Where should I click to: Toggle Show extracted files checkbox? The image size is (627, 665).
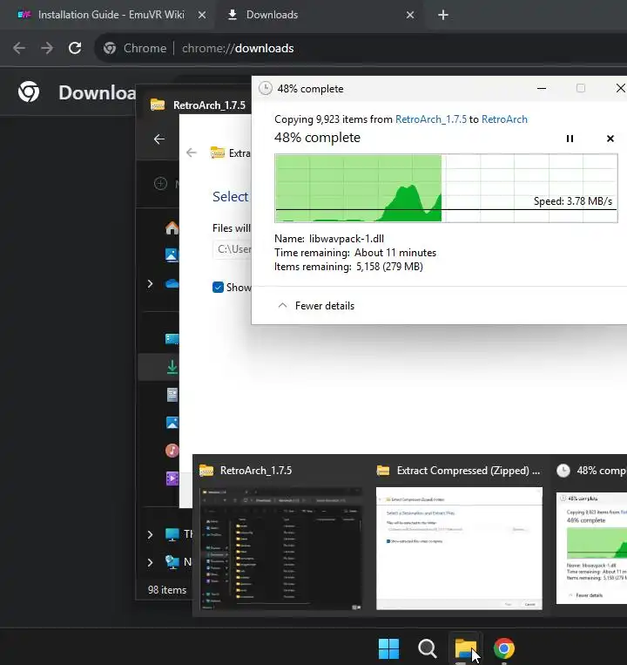pyautogui.click(x=218, y=287)
